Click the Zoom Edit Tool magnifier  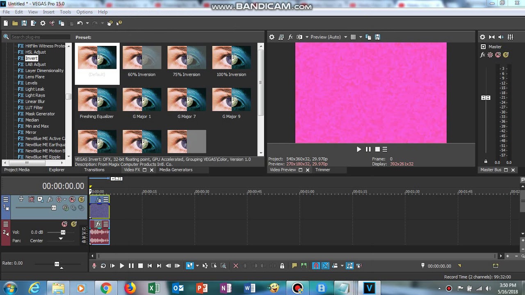pyautogui.click(x=224, y=266)
